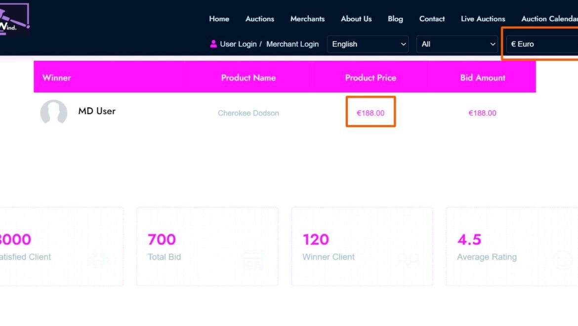The image size is (578, 326).
Task: Click the Average Rating smiley icon
Action: (x=562, y=260)
